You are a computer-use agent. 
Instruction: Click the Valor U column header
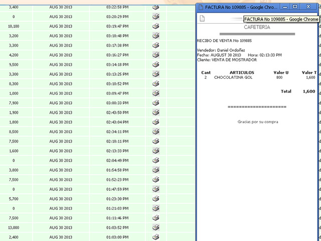tap(281, 72)
